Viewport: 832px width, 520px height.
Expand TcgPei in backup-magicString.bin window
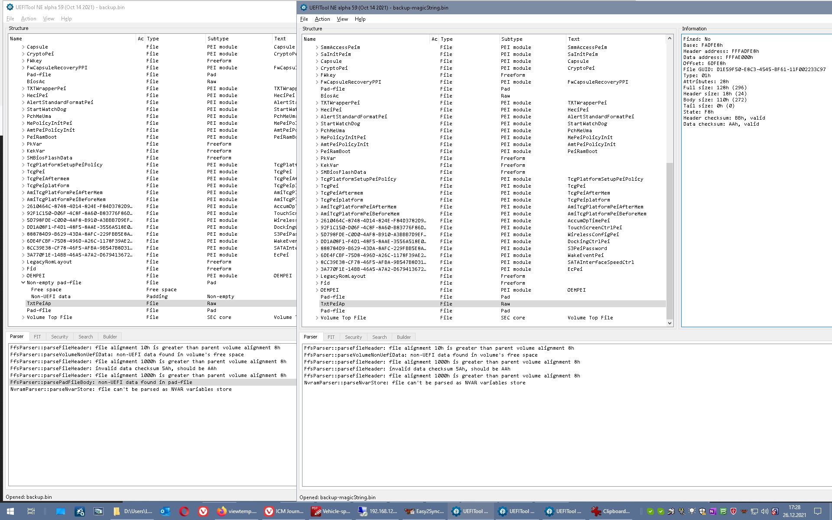317,186
